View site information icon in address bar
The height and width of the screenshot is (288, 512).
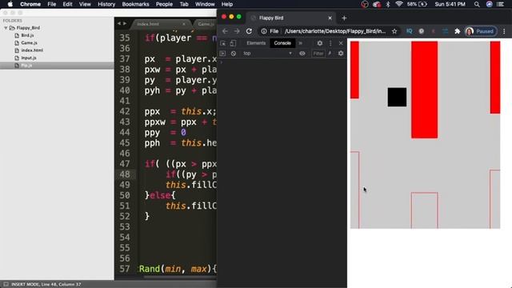point(263,31)
